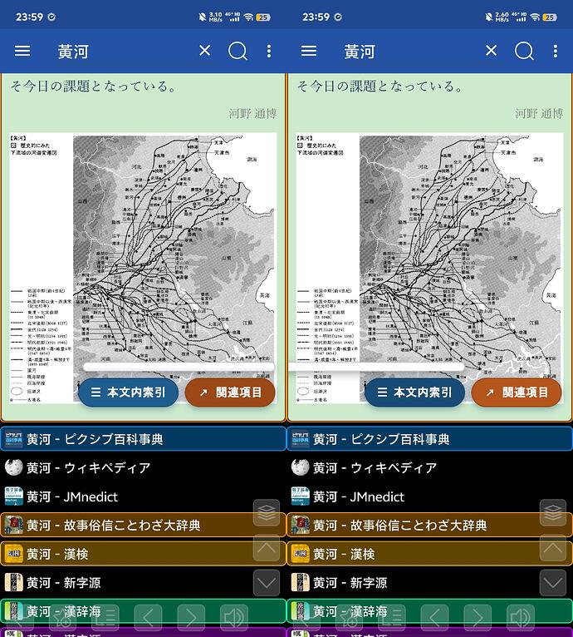Tap the speaker audio icon on right screen
This screenshot has height=637, width=573.
point(521,619)
